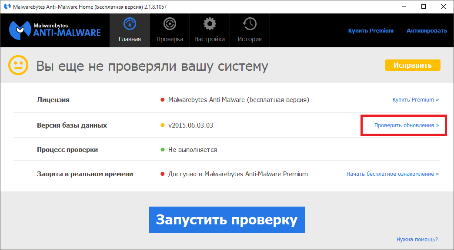Maximize the Malwarebytes window
This screenshot has width=454, height=250.
424,7
